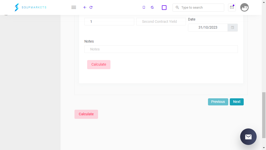Screen dimensions: 266x150
Task: Click the field containing value 1
Action: tap(109, 22)
